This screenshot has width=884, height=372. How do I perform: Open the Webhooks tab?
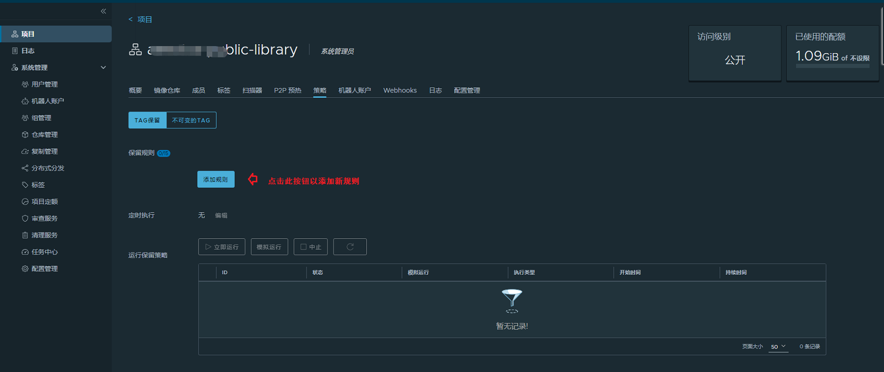tap(400, 90)
